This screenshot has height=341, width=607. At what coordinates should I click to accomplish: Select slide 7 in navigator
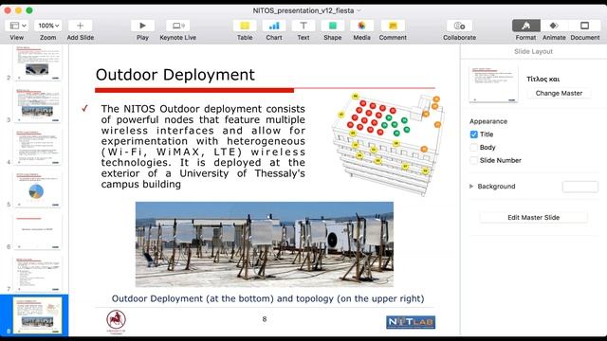click(38, 275)
